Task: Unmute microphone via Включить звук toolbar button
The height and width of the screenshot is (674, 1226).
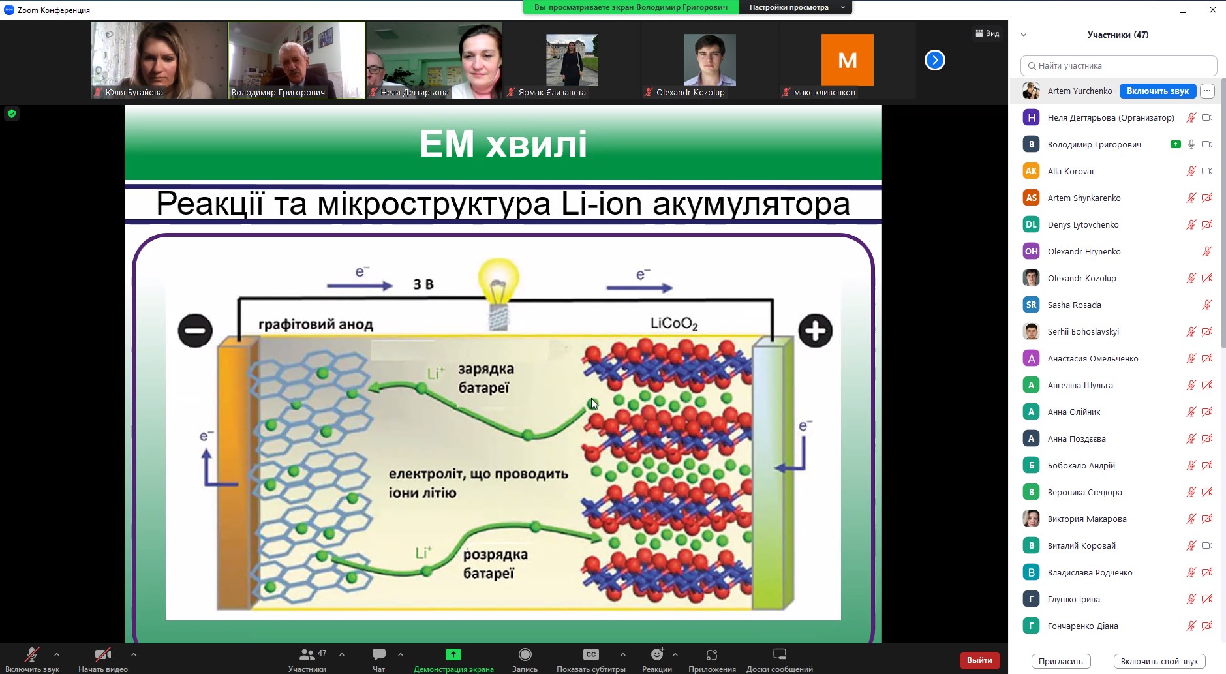Action: click(31, 654)
